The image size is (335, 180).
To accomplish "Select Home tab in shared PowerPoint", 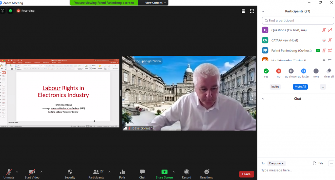I will click(3, 63).
